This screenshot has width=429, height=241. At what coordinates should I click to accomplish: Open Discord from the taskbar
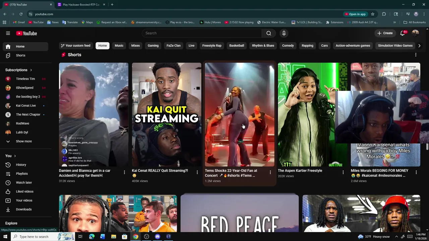158,237
